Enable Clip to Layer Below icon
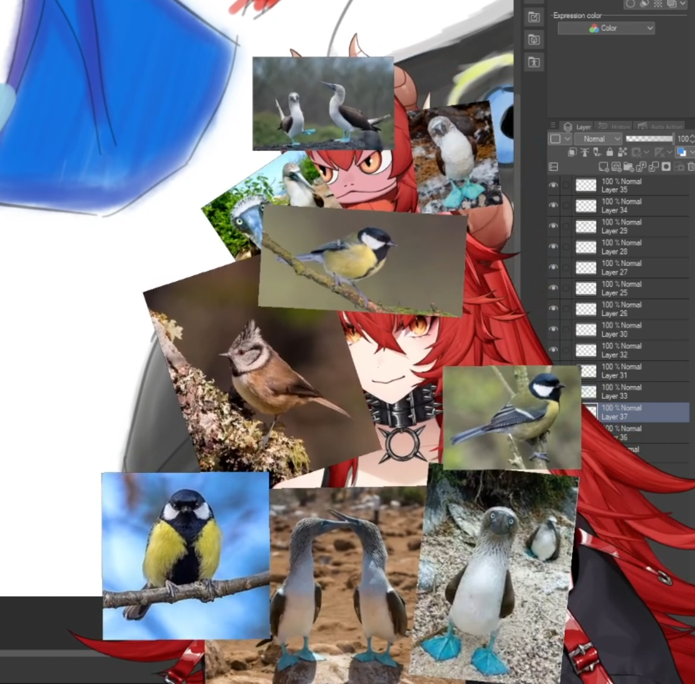The width and height of the screenshot is (695, 684). pos(573,153)
